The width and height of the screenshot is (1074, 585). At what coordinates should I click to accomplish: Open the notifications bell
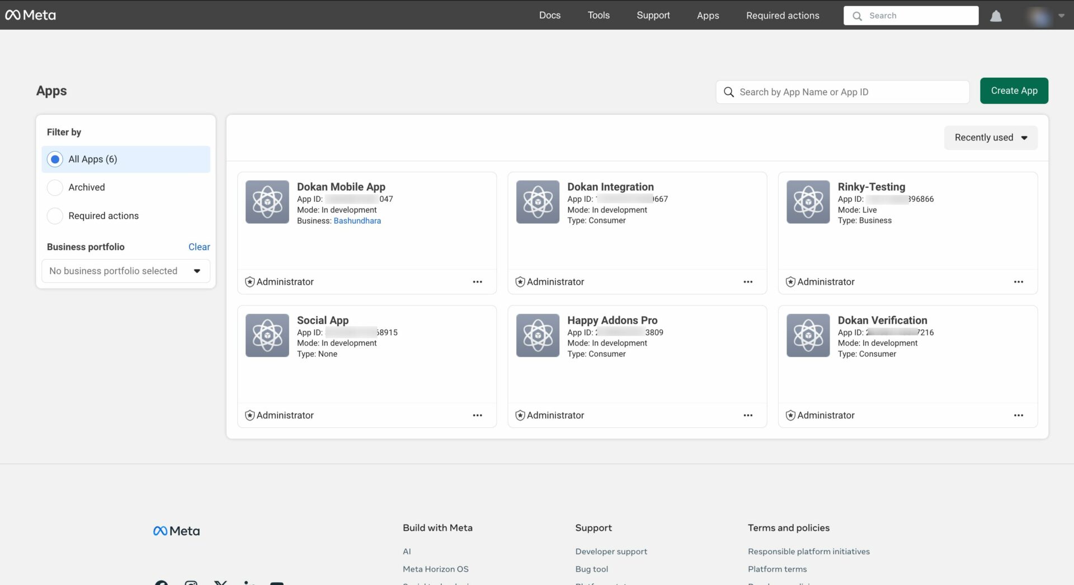[996, 16]
